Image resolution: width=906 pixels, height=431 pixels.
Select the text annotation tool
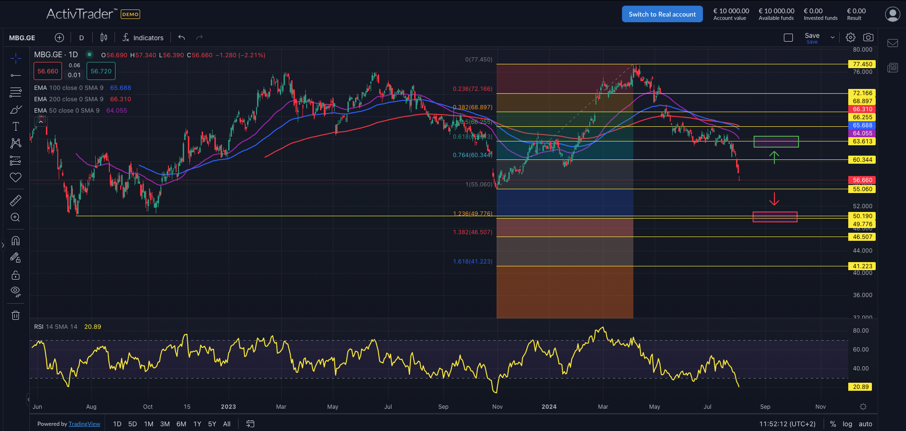click(16, 126)
